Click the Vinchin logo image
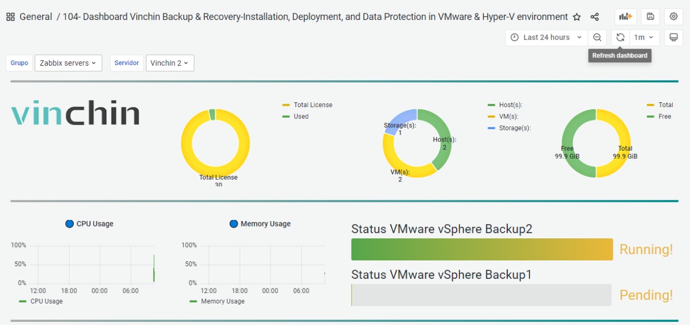 point(75,112)
